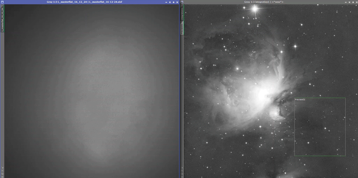This screenshot has height=178, width=358.
Task: Click circular icon at masterflat window bottom
Action: pos(2,177)
